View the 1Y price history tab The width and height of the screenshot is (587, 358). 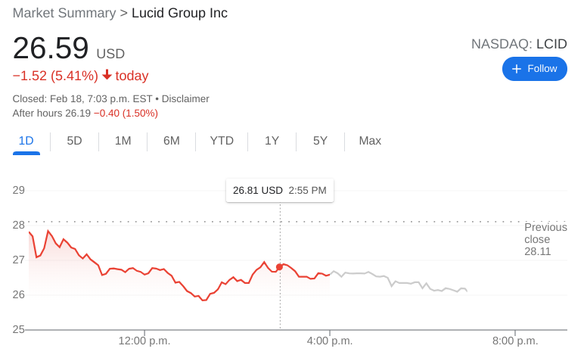(x=272, y=141)
